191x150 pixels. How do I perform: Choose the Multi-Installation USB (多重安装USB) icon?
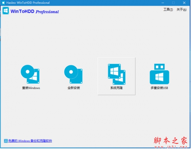coord(159,74)
